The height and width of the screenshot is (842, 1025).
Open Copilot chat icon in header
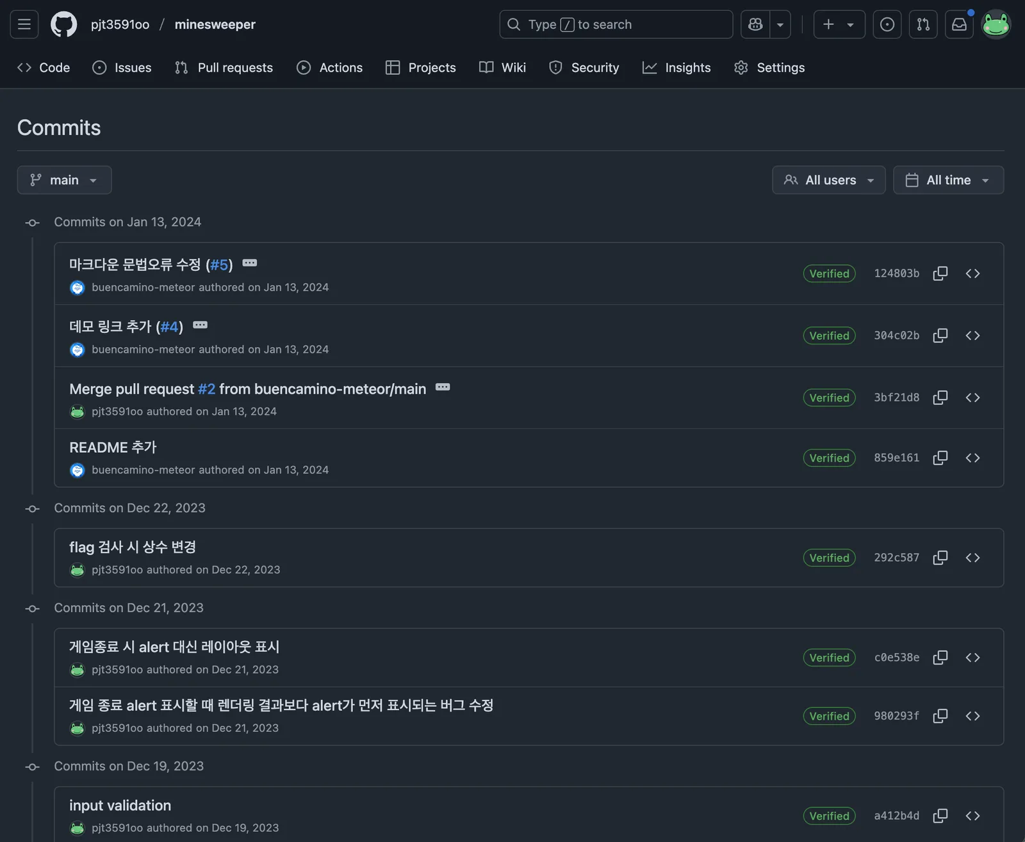click(755, 24)
